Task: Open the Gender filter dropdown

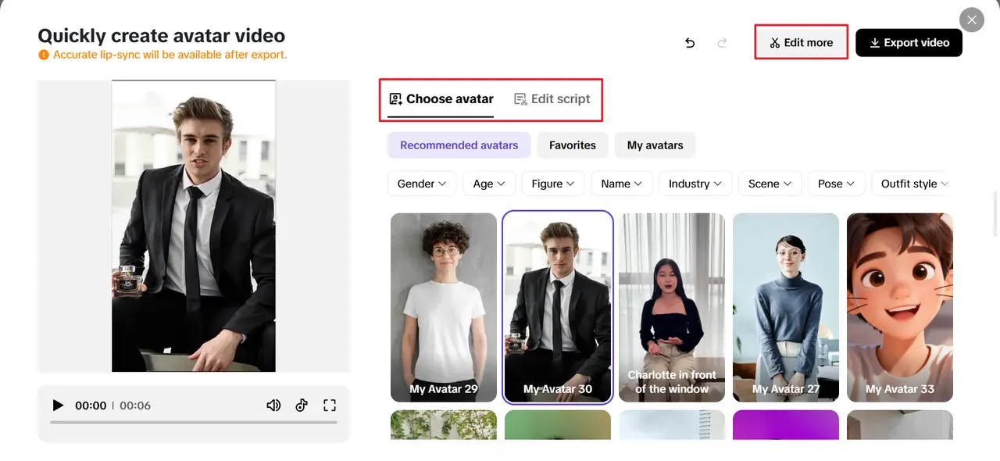Action: tap(421, 183)
